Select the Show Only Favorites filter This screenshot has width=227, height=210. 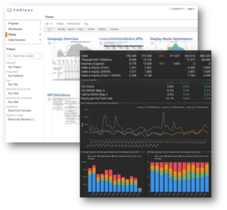[x=19, y=111]
